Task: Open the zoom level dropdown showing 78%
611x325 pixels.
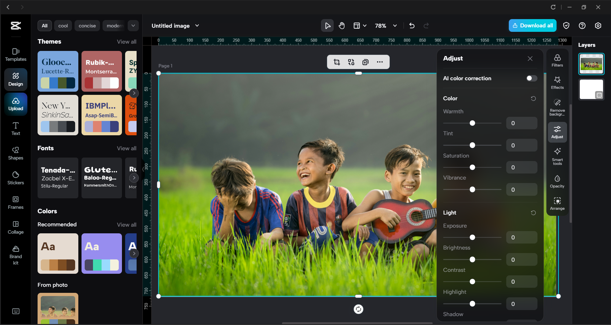Action: tap(386, 25)
